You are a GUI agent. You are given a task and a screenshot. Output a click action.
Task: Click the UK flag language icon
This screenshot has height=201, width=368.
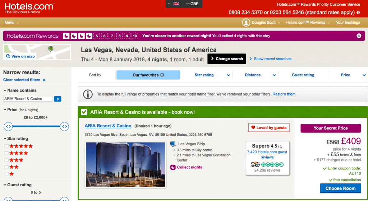pos(176,4)
